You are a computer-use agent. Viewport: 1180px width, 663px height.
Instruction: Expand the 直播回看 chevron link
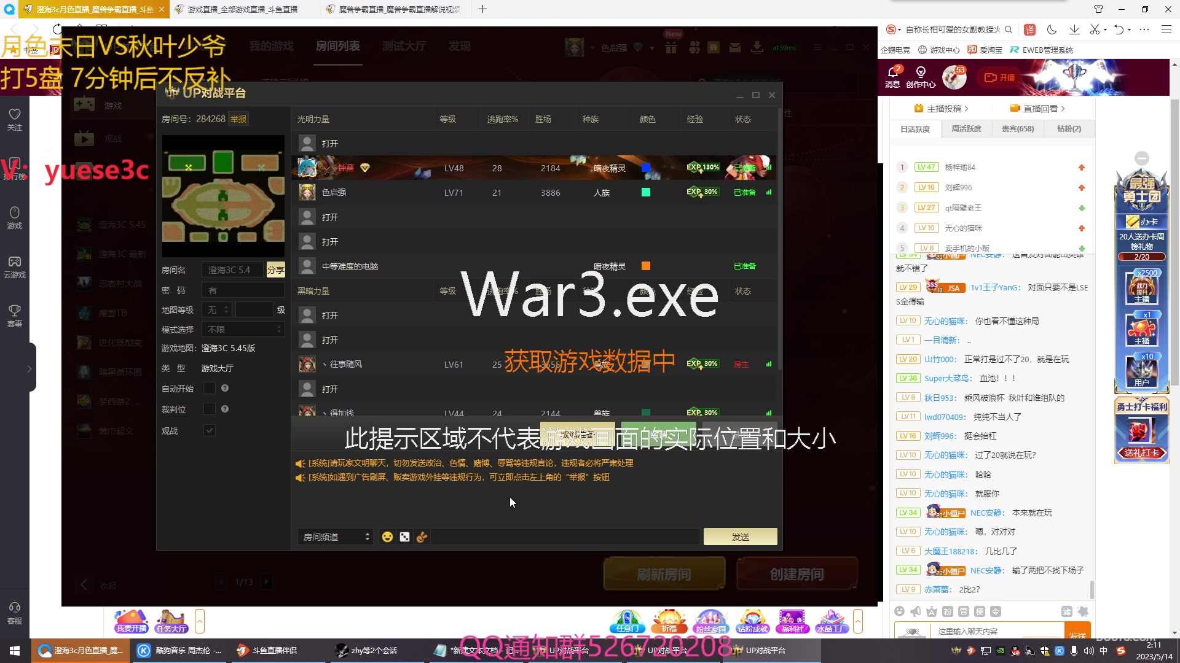tap(1038, 109)
